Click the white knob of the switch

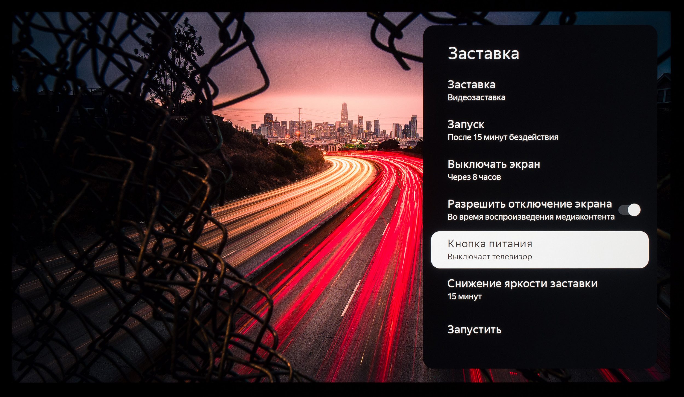point(634,210)
